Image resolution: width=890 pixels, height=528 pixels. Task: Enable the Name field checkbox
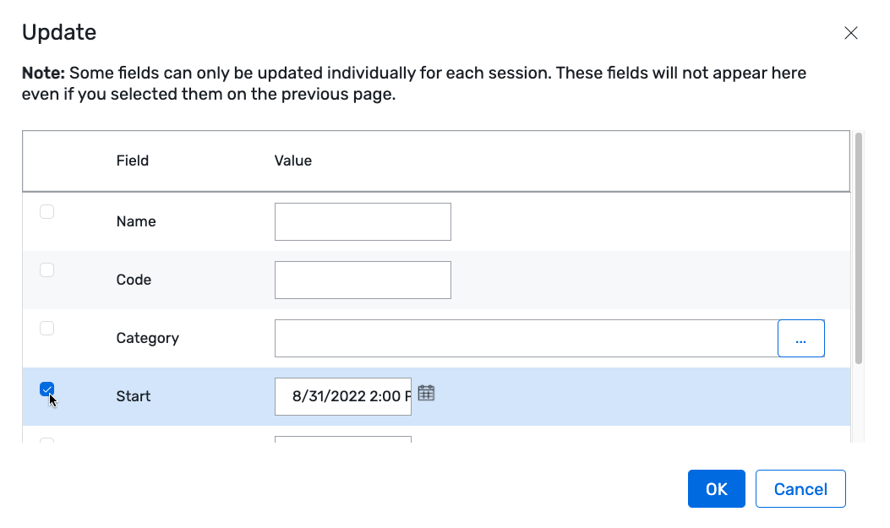[47, 212]
